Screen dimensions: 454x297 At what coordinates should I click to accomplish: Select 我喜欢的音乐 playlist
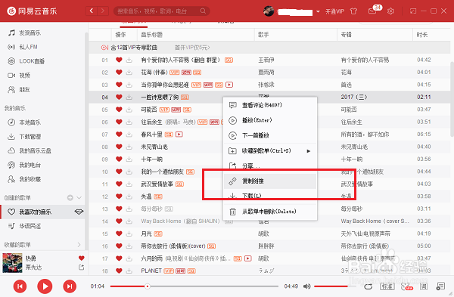coord(35,212)
